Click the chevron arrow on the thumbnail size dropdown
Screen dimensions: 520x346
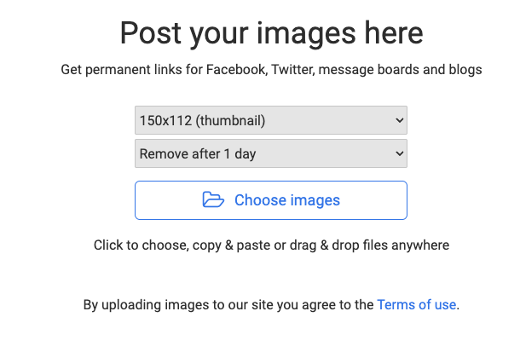pos(400,120)
